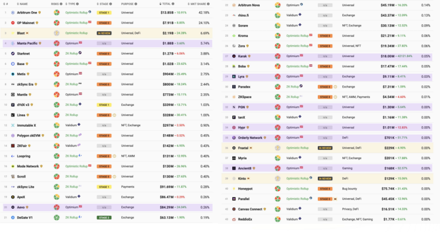This screenshot has width=440, height=232.
Task: Click the Blast risk rosette chart
Action: [57, 33]
